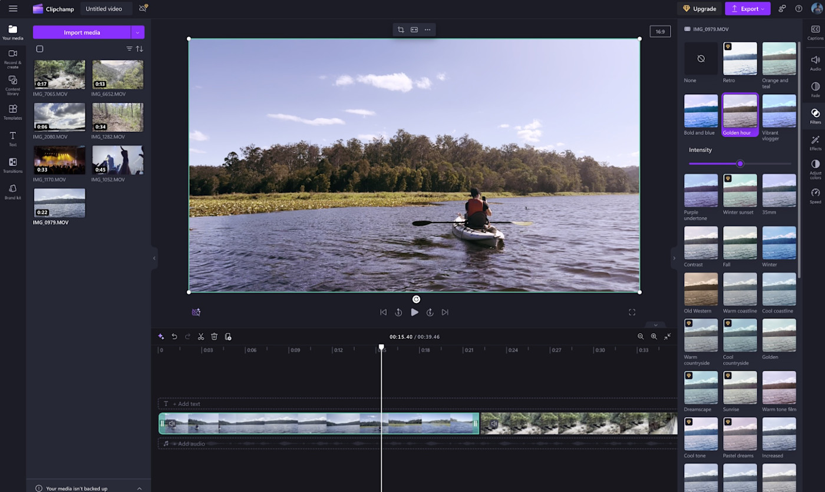Viewport: 825px width, 492px height.
Task: Open the Export dropdown button
Action: [747, 9]
